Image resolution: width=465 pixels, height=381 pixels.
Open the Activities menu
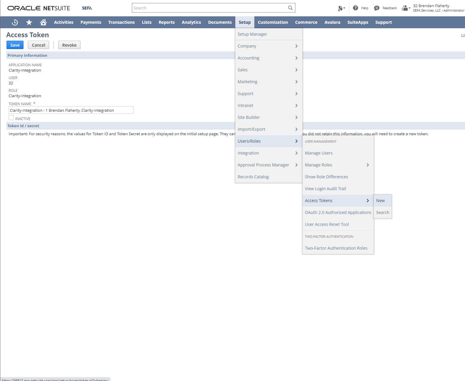point(64,22)
